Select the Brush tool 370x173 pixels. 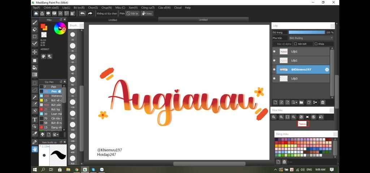click(35, 22)
